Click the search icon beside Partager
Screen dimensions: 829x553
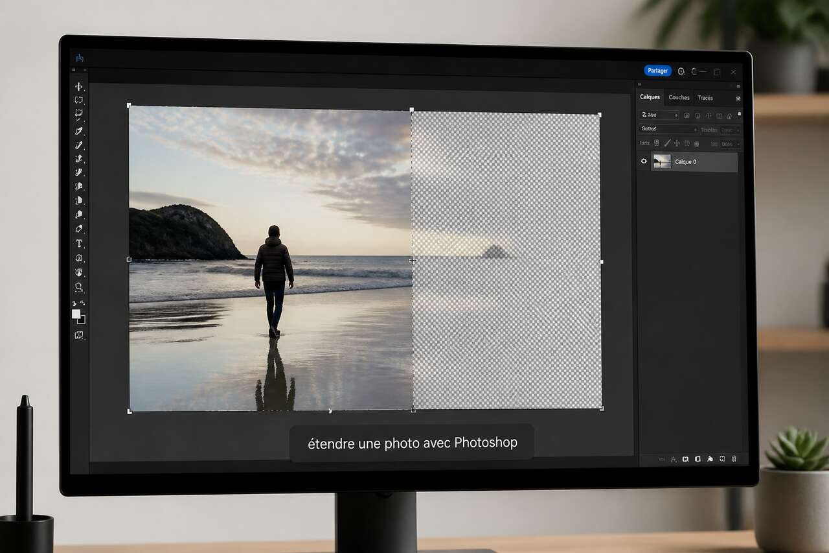click(x=681, y=71)
